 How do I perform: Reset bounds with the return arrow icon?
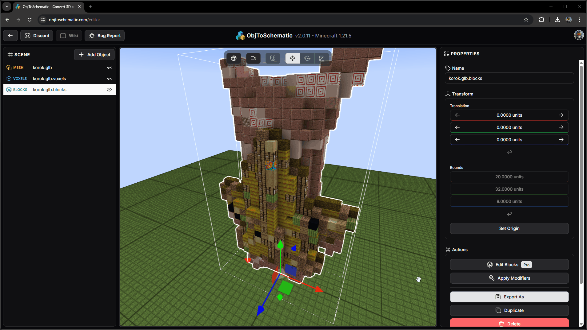(x=509, y=214)
